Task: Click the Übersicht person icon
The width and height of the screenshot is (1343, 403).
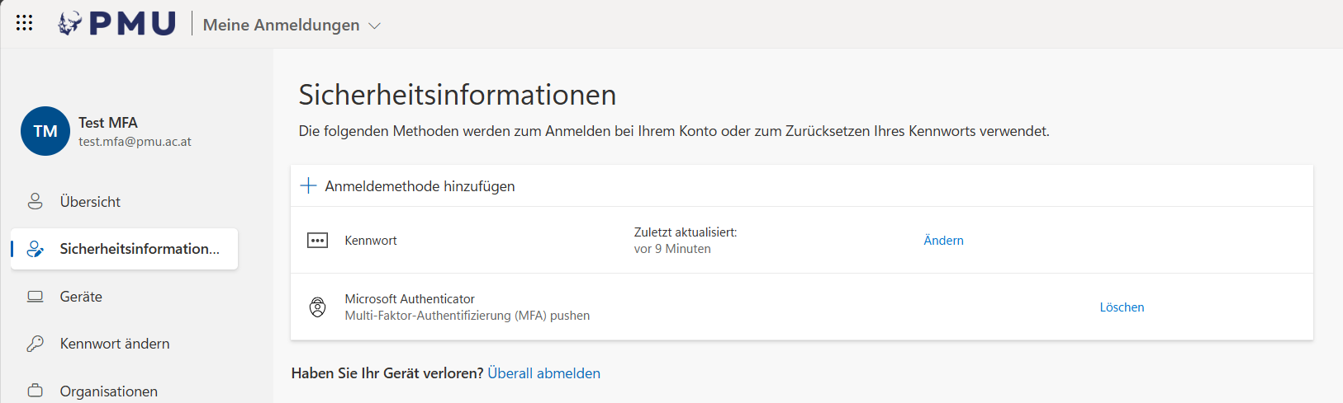Action: [35, 202]
